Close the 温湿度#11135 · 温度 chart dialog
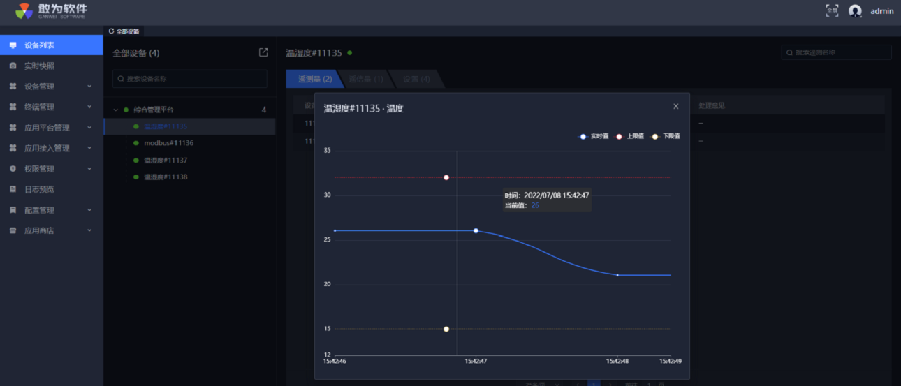The width and height of the screenshot is (901, 386). [x=675, y=107]
